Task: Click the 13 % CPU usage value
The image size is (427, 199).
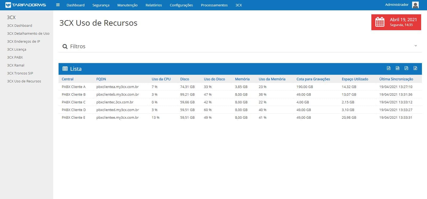Action: pyautogui.click(x=155, y=117)
